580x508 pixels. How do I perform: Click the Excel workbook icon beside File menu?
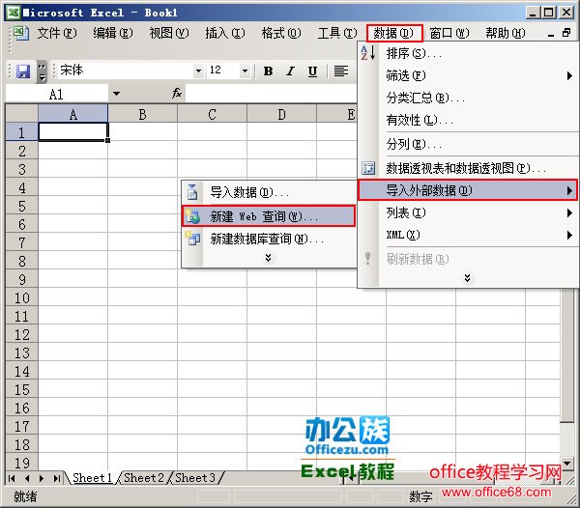pos(20,33)
